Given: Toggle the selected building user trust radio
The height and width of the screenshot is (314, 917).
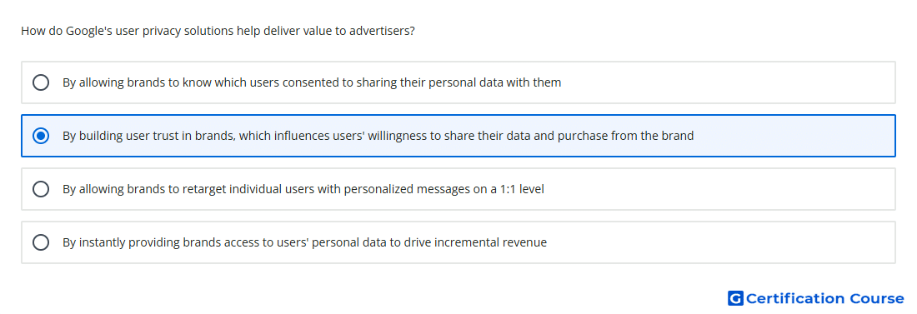Looking at the screenshot, I should pyautogui.click(x=41, y=136).
